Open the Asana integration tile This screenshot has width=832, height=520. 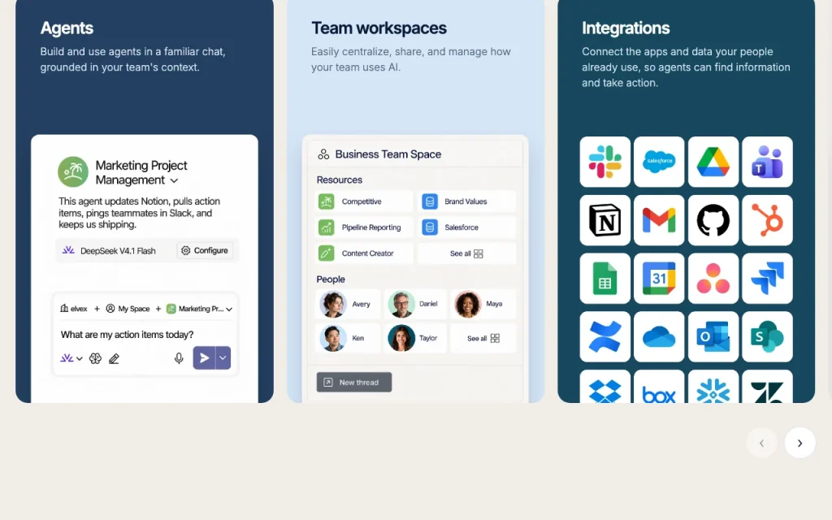[x=713, y=279]
